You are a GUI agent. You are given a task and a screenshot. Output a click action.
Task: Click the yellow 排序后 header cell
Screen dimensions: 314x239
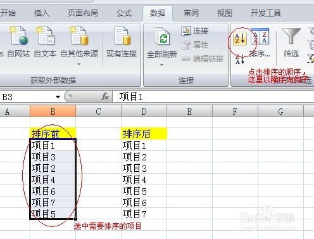(x=144, y=134)
